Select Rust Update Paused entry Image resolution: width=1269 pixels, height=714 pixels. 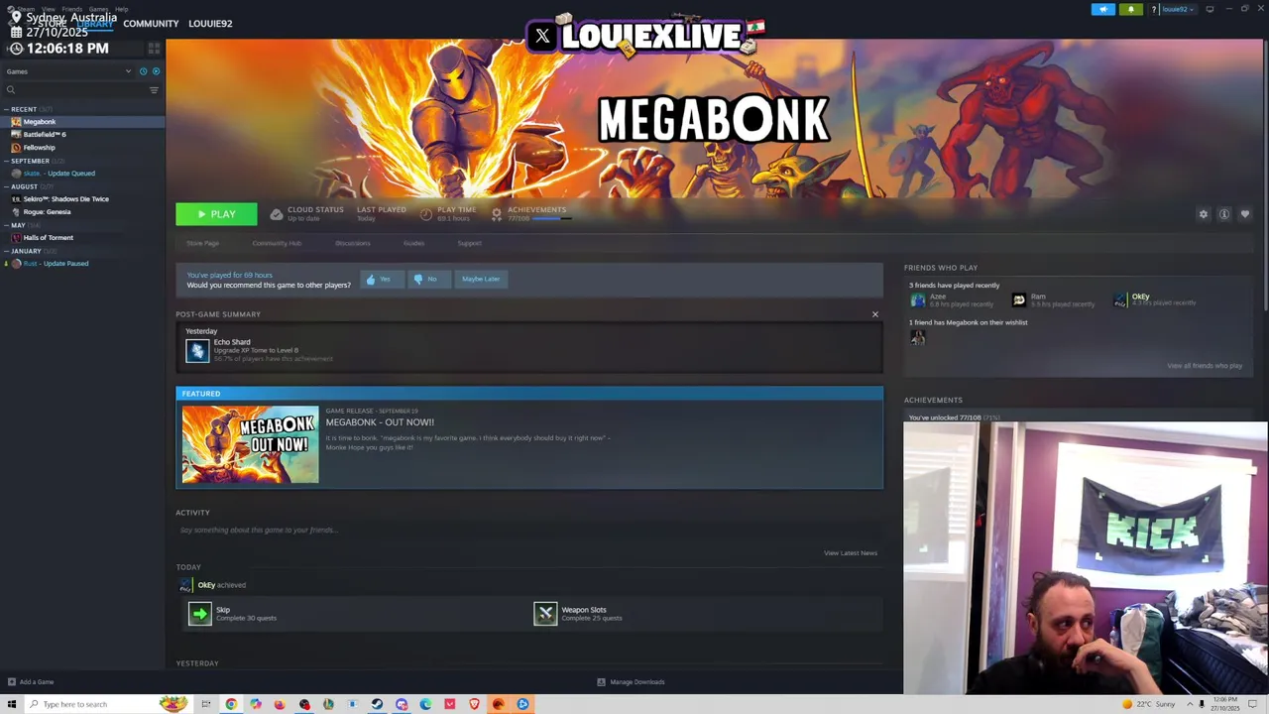[82, 264]
